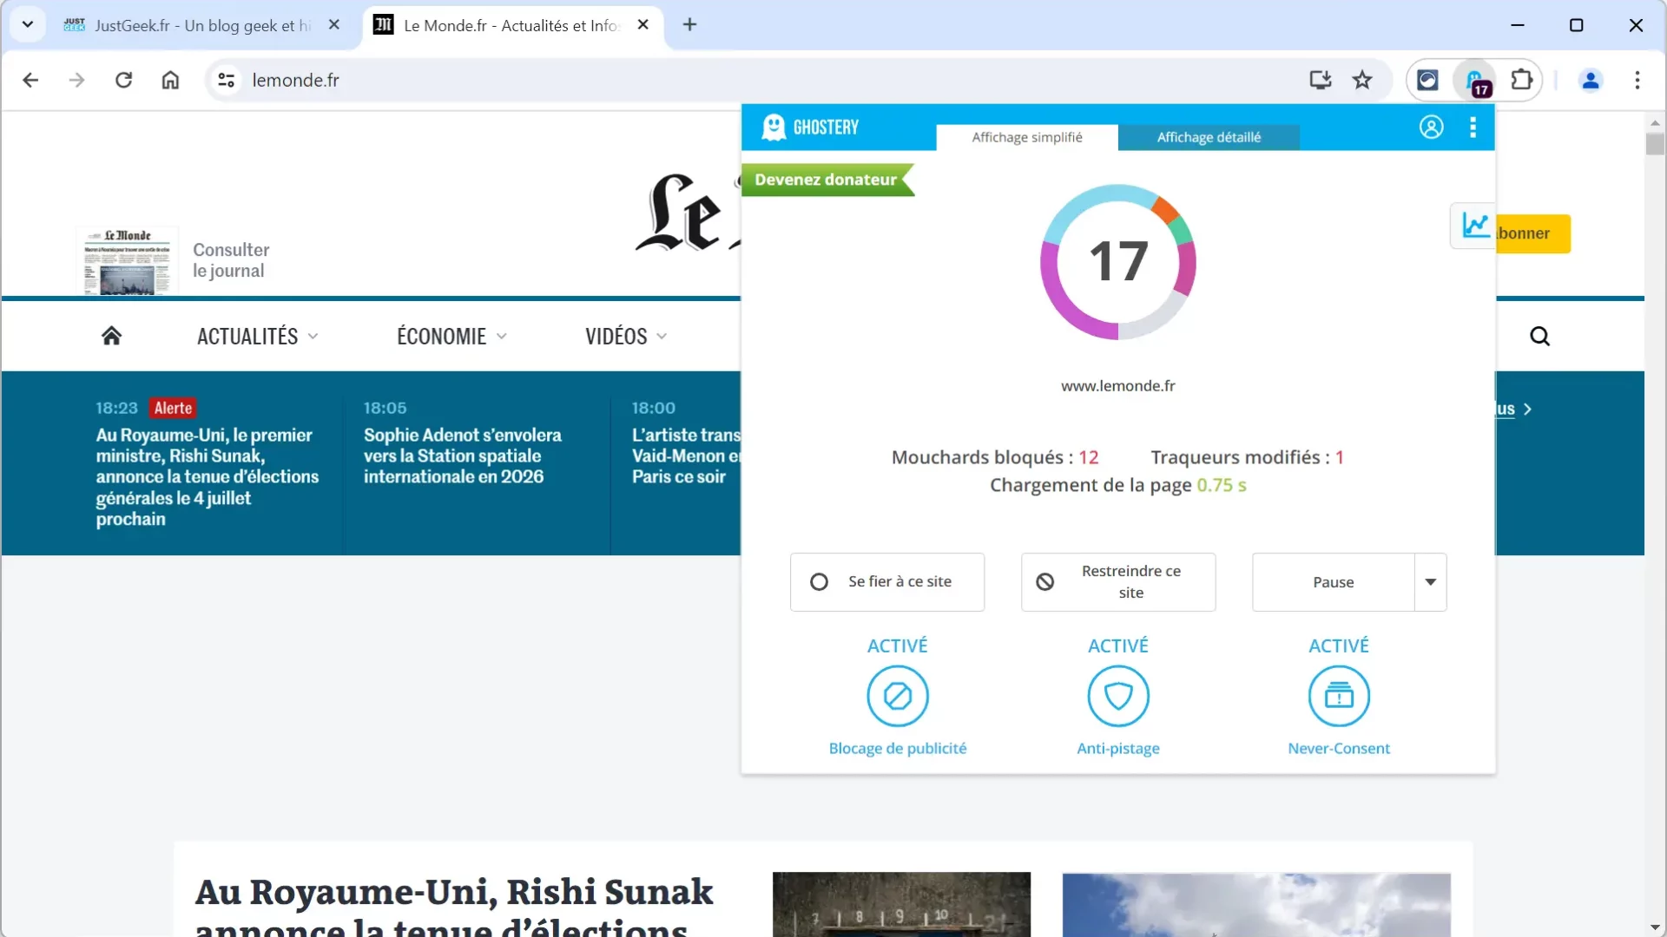Screen dimensions: 1667x937
Task: Expand the ÉCONOMIE menu
Action: pyautogui.click(x=451, y=336)
